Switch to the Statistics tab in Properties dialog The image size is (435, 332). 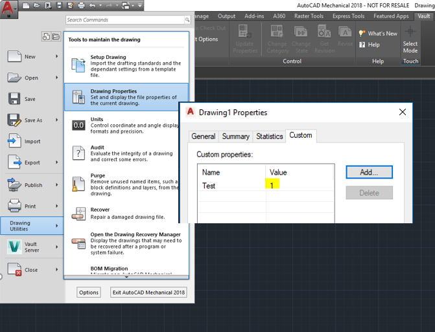pos(270,137)
